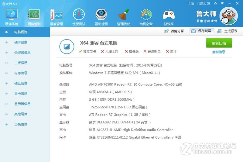Viewport: 243px width, 162px height.
Task: Minimize the 鲁大师 window
Action: pyautogui.click(x=230, y=3)
